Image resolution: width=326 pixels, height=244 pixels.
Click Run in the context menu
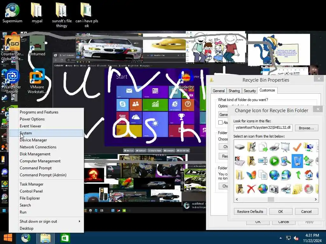46,212
